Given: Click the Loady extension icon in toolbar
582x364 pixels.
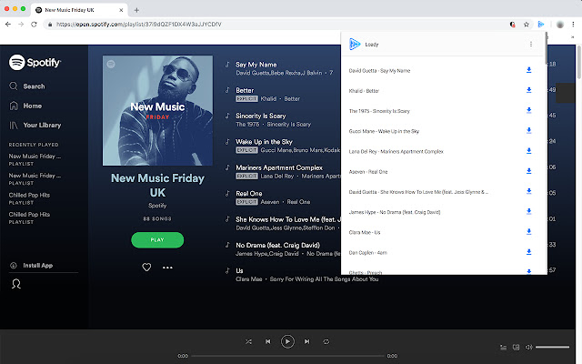Looking at the screenshot, I should 541,25.
